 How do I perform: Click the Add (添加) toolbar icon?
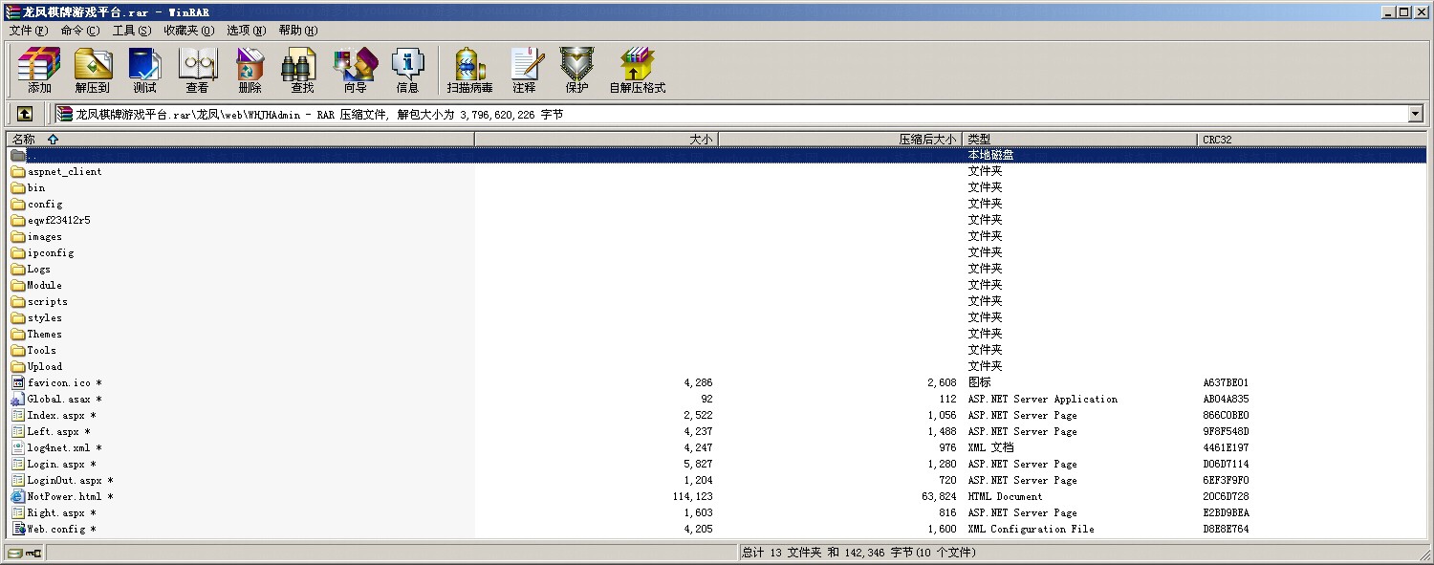click(39, 70)
